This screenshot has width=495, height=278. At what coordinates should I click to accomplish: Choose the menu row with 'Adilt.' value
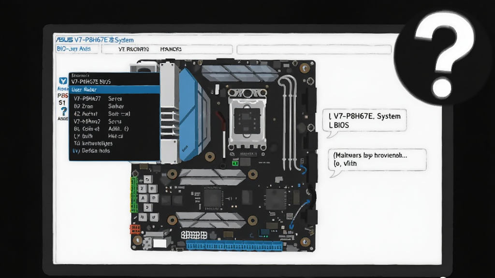[x=115, y=128]
